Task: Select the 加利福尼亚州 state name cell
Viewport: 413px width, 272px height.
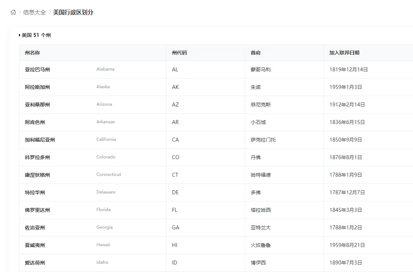Action: pyautogui.click(x=40, y=140)
